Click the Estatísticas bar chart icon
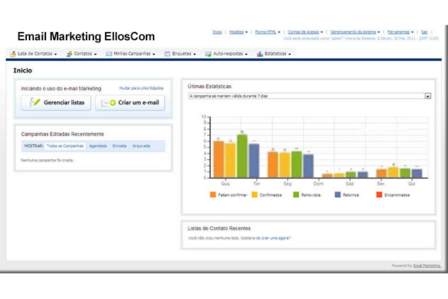448x299 pixels. pos(259,54)
